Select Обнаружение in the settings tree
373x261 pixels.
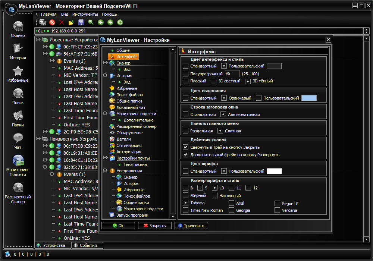(x=129, y=133)
